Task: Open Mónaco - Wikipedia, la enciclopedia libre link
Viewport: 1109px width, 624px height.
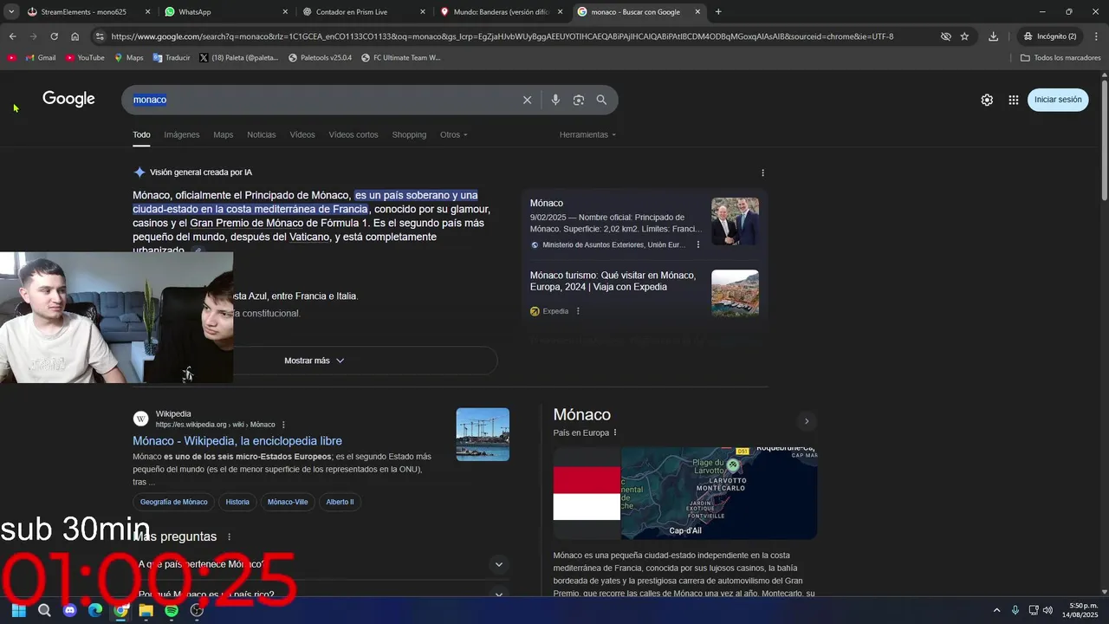Action: (237, 441)
